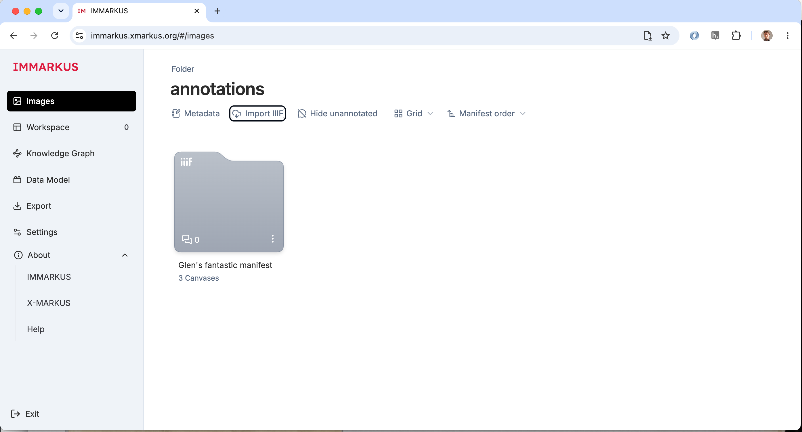Image resolution: width=802 pixels, height=432 pixels.
Task: Click the Folder breadcrumb label
Action: tap(183, 69)
